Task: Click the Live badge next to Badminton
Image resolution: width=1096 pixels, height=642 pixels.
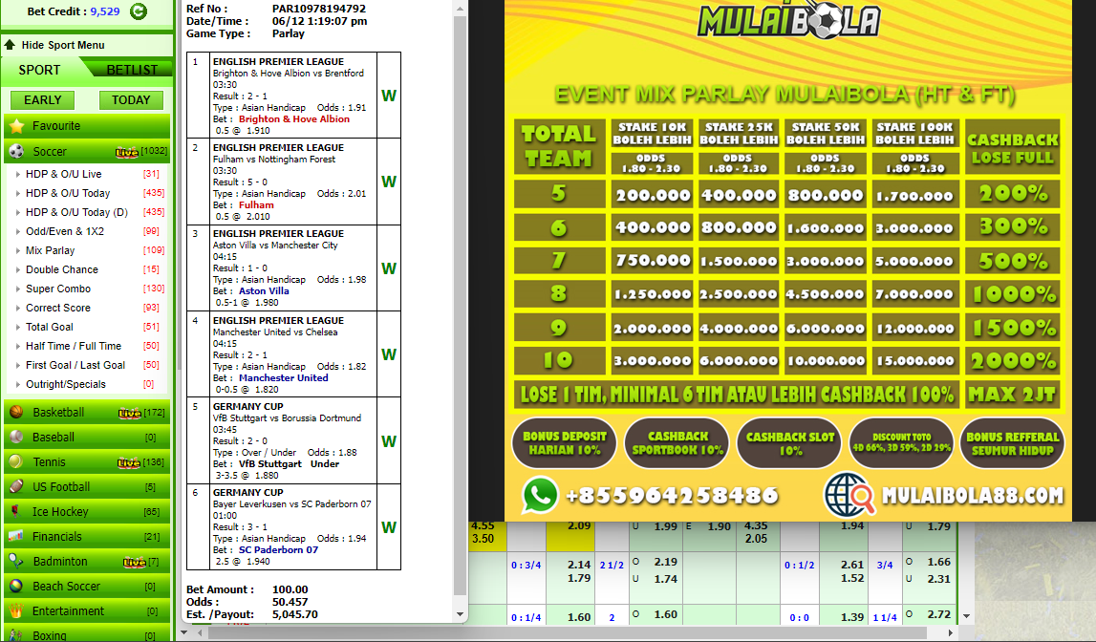Action: pos(134,562)
